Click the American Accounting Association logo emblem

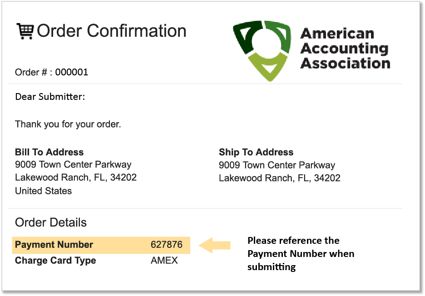(x=262, y=49)
